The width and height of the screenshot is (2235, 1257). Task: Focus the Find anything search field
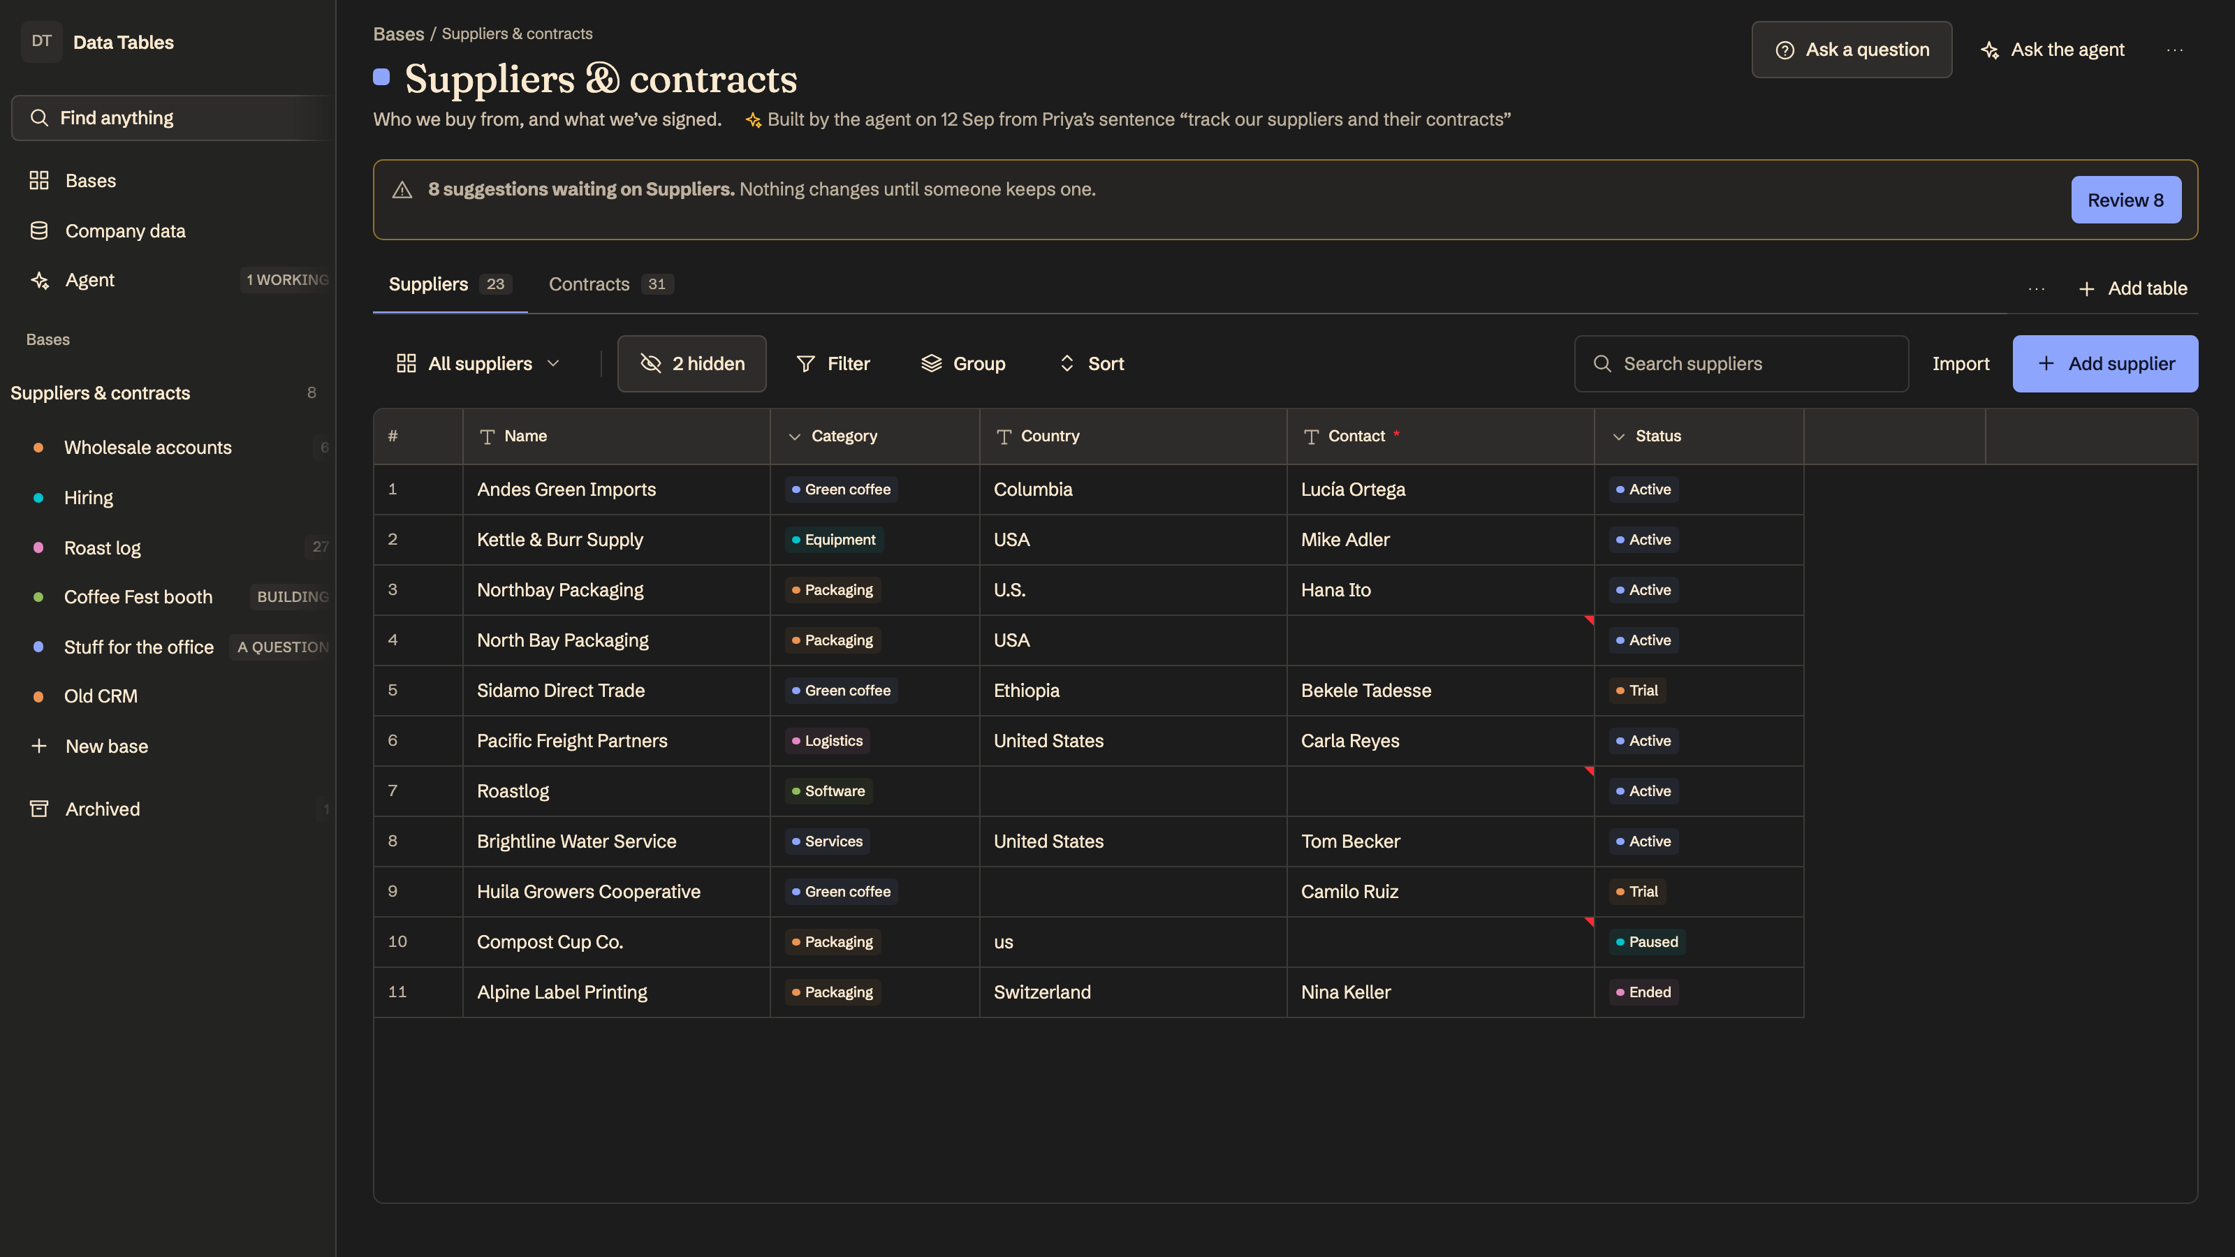[x=173, y=118]
